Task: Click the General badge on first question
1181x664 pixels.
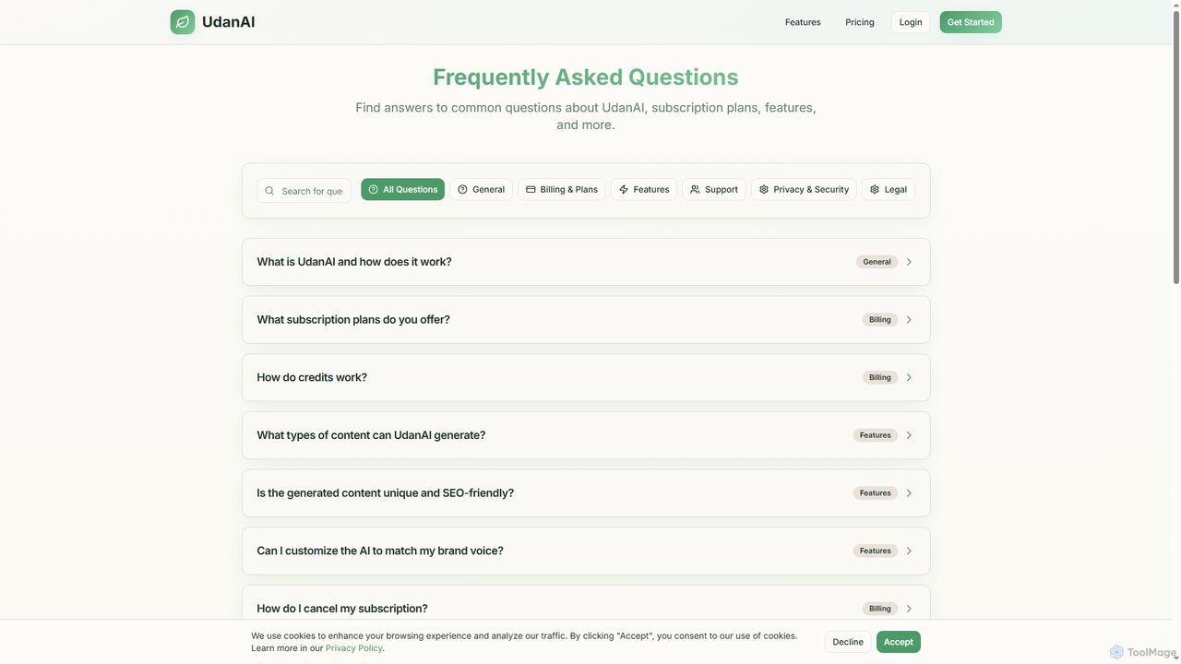Action: (x=877, y=262)
